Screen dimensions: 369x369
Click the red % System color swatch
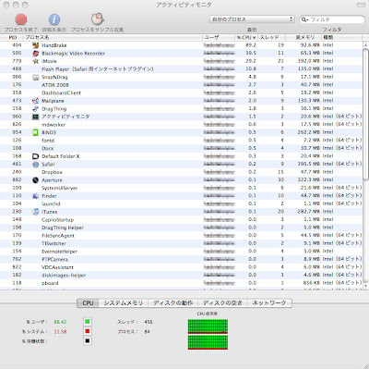click(88, 331)
